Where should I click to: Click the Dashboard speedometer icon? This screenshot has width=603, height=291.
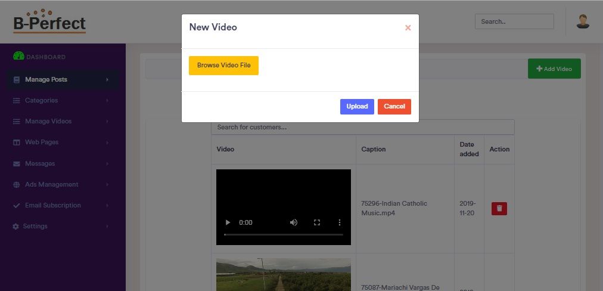tap(18, 56)
